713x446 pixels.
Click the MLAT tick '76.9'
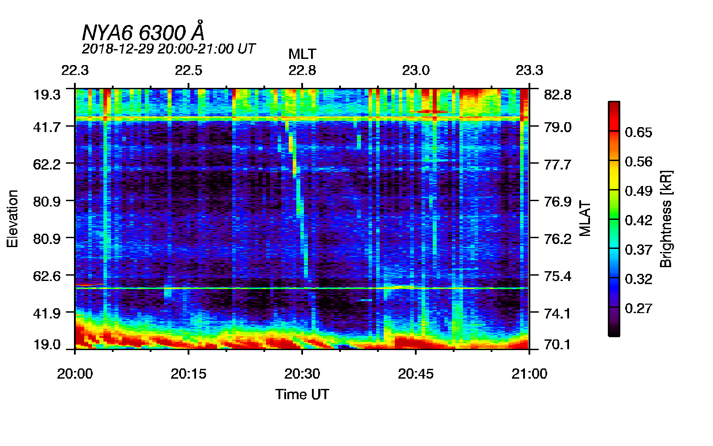point(557,202)
